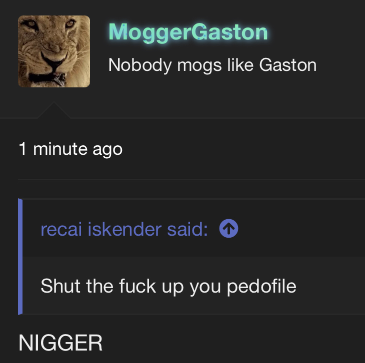This screenshot has height=363, width=365.
Task: Click the '1 minute ago' post timestamp
Action: click(70, 149)
